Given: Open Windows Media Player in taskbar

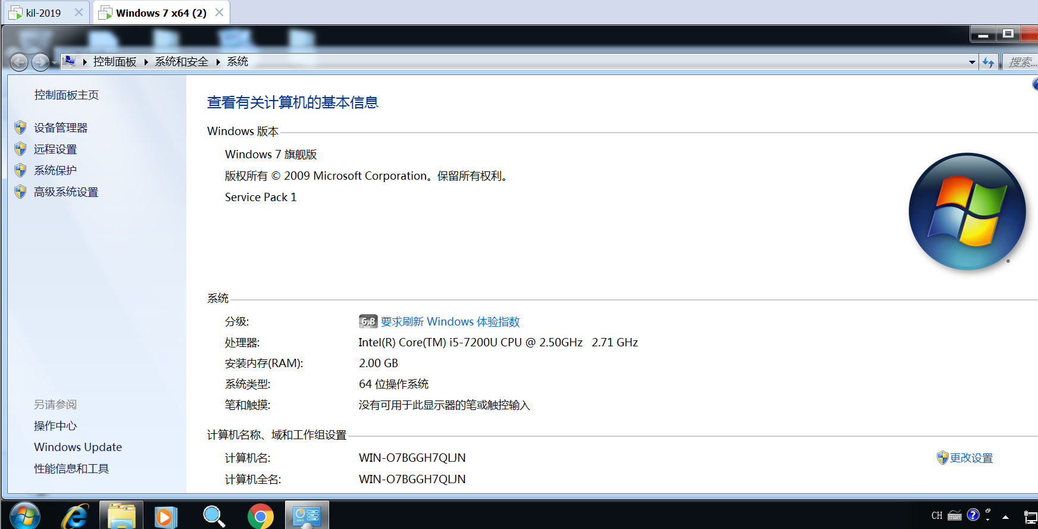Looking at the screenshot, I should pyautogui.click(x=165, y=516).
